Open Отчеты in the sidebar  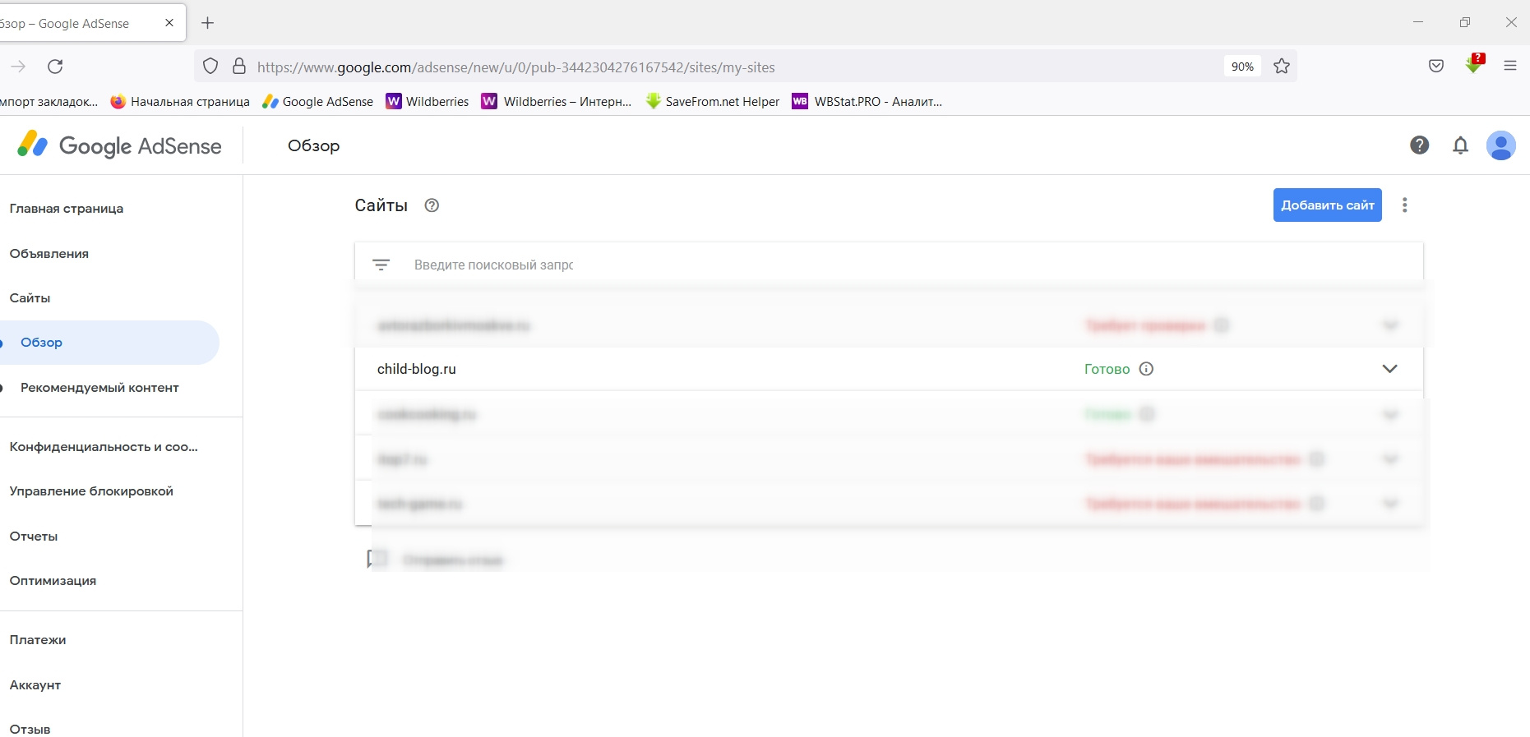point(34,537)
